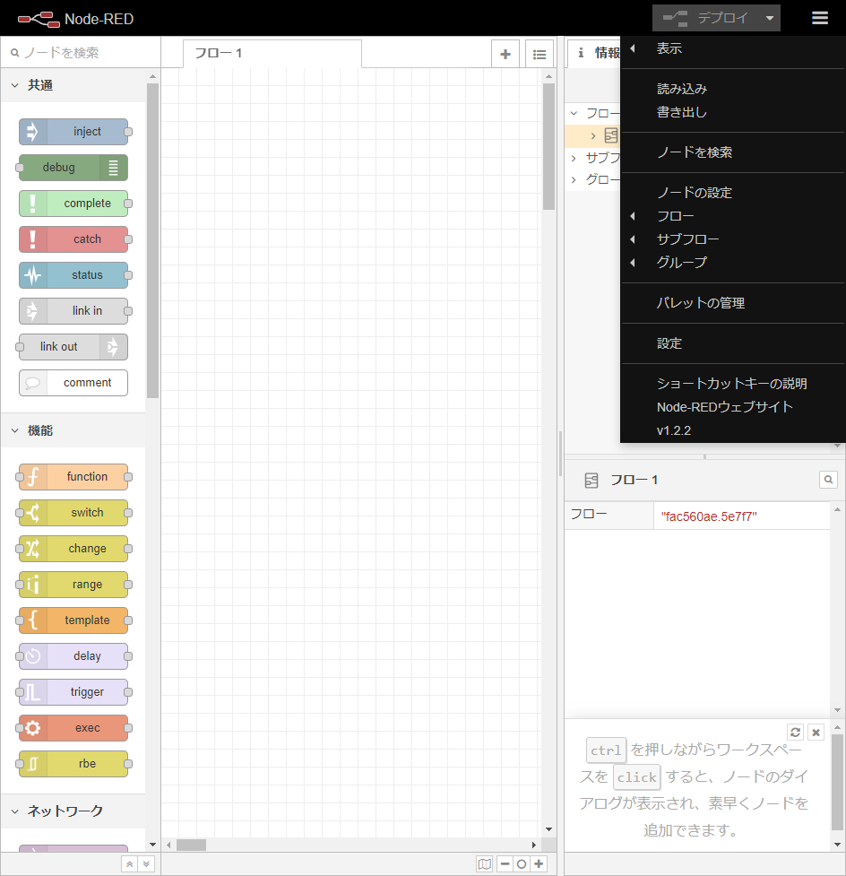Open the デプロイ dropdown arrow
The image size is (846, 876).
click(x=769, y=18)
